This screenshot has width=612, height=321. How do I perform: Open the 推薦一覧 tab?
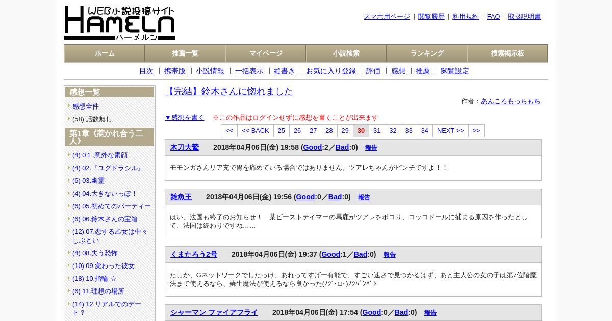[x=185, y=53]
